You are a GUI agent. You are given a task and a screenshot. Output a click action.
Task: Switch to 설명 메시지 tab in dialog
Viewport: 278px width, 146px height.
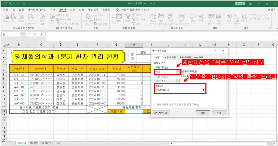tap(170, 57)
